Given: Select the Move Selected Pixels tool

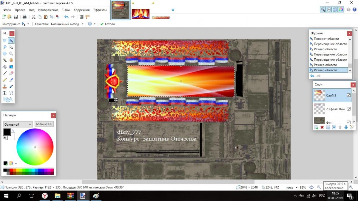Looking at the screenshot, I should pos(11,41).
